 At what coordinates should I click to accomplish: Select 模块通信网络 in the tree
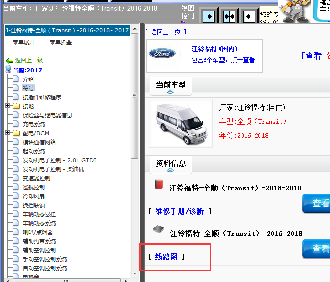(x=39, y=142)
